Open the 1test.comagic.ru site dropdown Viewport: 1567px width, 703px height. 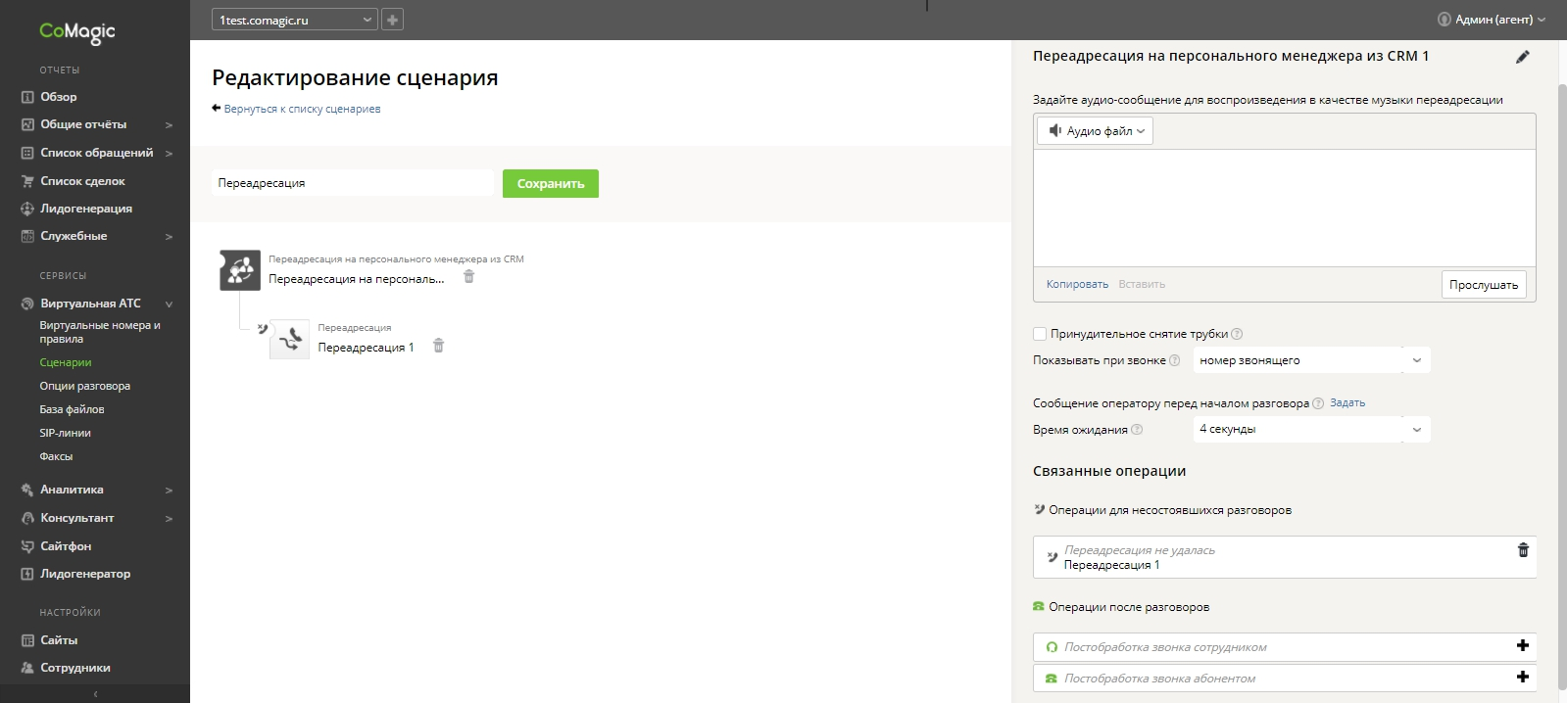[295, 20]
